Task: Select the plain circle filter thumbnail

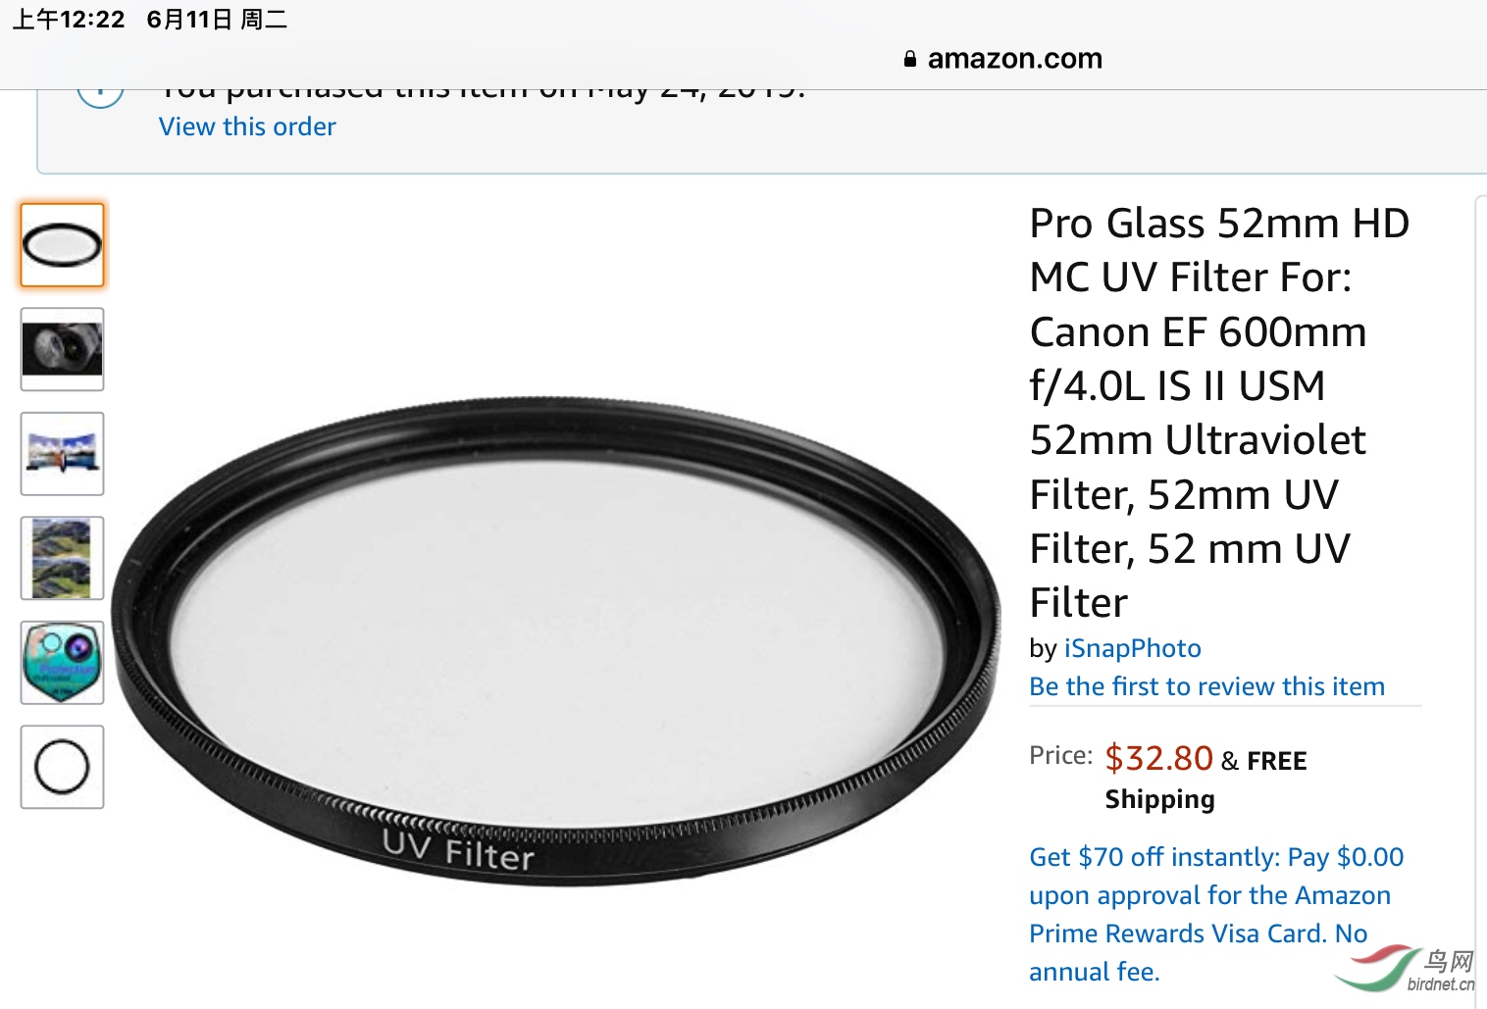Action: pyautogui.click(x=62, y=767)
